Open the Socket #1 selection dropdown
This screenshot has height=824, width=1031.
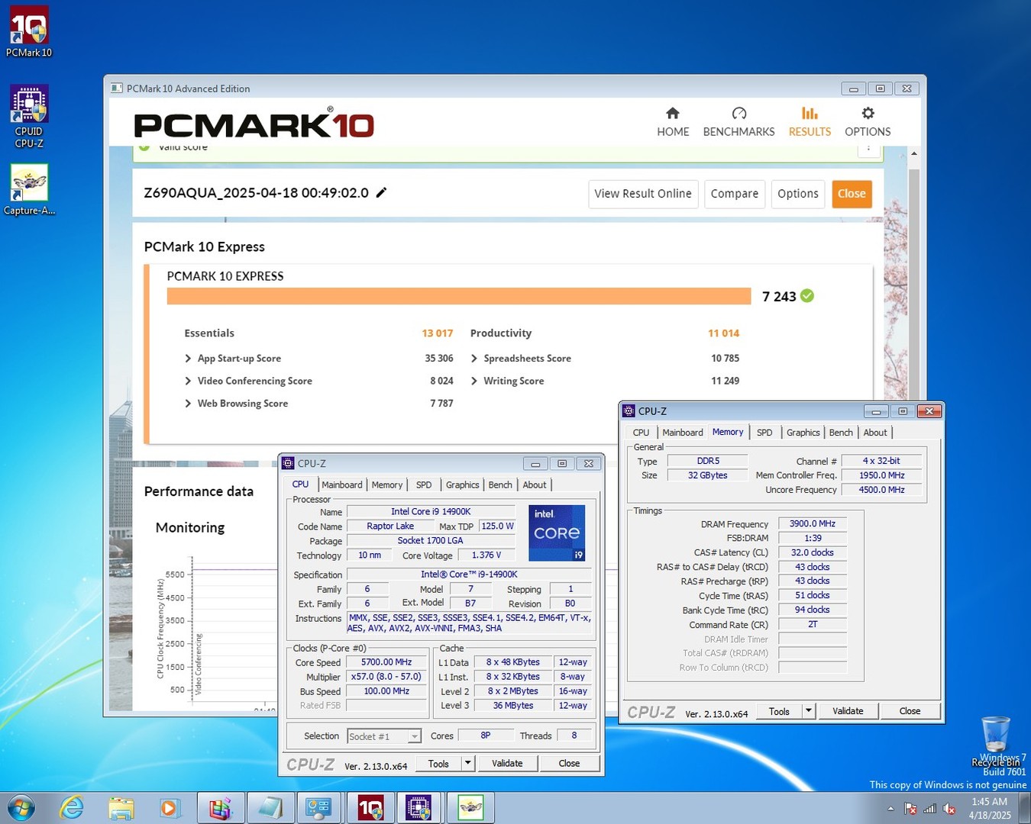click(x=383, y=736)
